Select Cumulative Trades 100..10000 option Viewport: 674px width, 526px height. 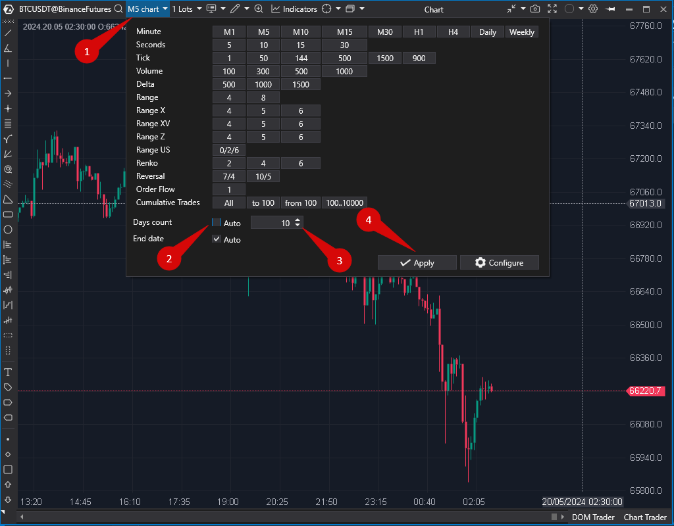tap(344, 203)
